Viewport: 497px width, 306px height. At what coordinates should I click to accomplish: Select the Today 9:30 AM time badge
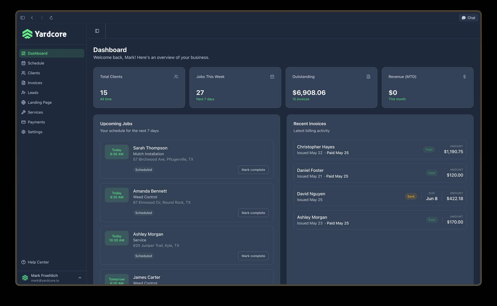[x=117, y=195]
